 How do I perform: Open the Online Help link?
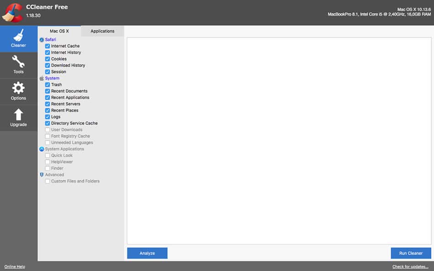[x=15, y=266]
